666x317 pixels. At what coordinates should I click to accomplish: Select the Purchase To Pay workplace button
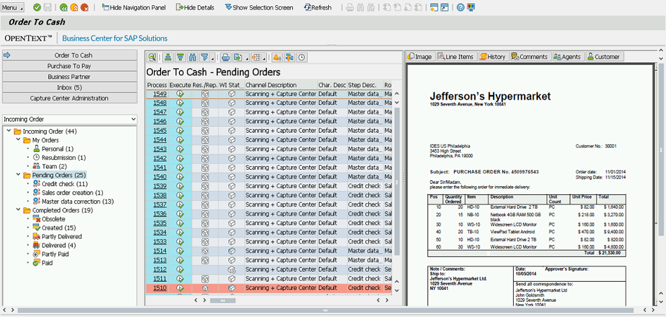[x=69, y=66]
